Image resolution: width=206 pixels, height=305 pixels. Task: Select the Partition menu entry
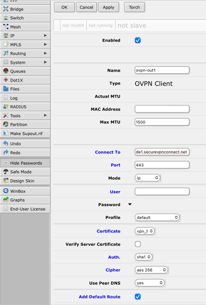pos(25,124)
